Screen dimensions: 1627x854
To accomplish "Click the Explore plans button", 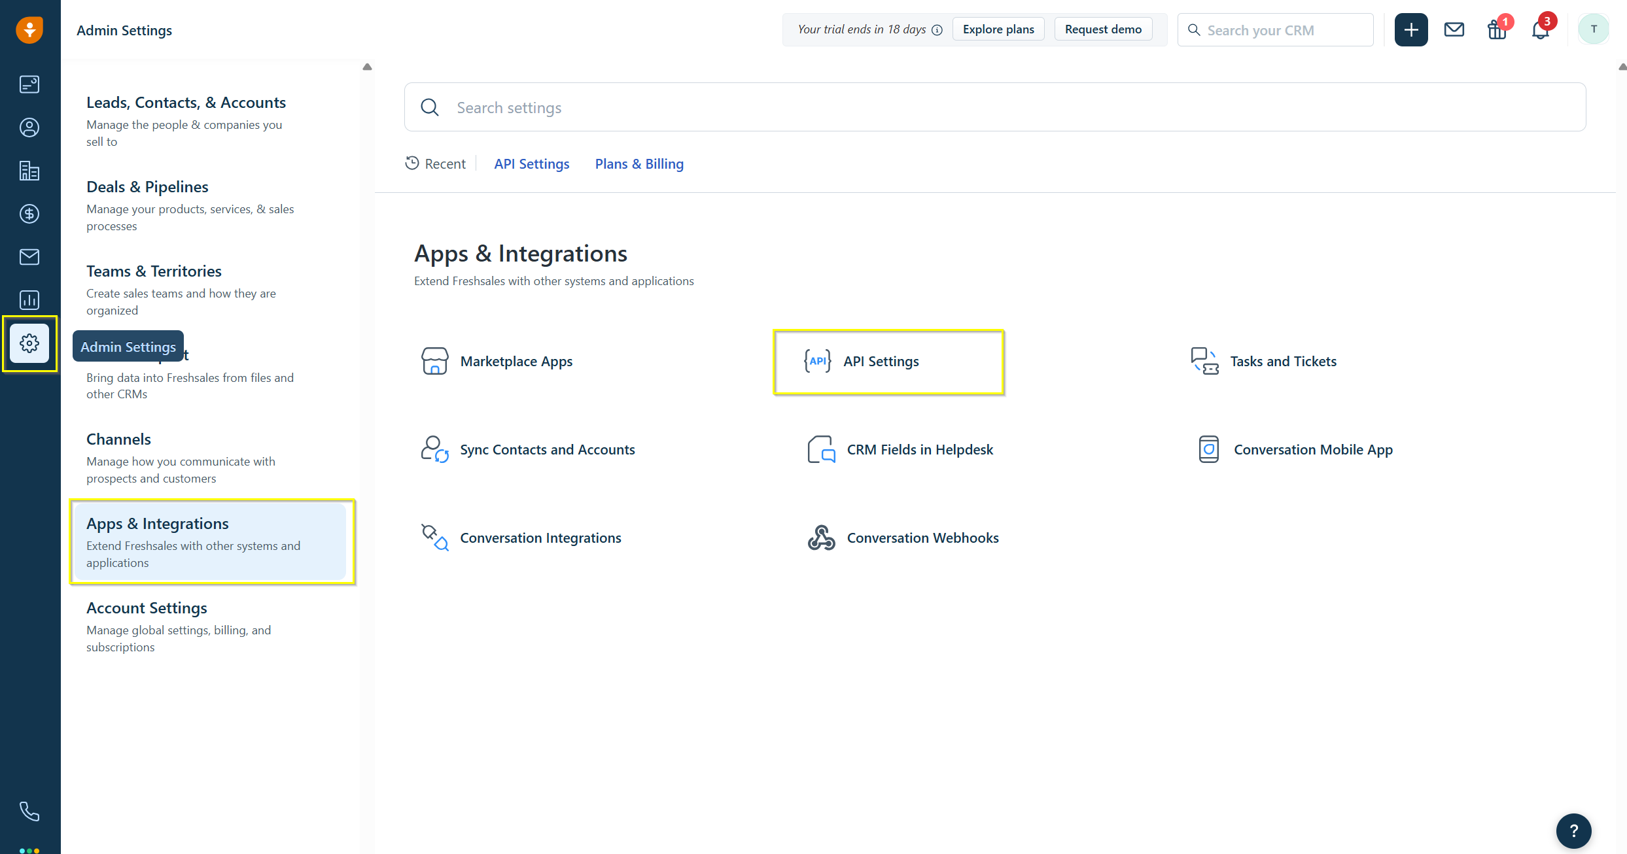I will [998, 29].
